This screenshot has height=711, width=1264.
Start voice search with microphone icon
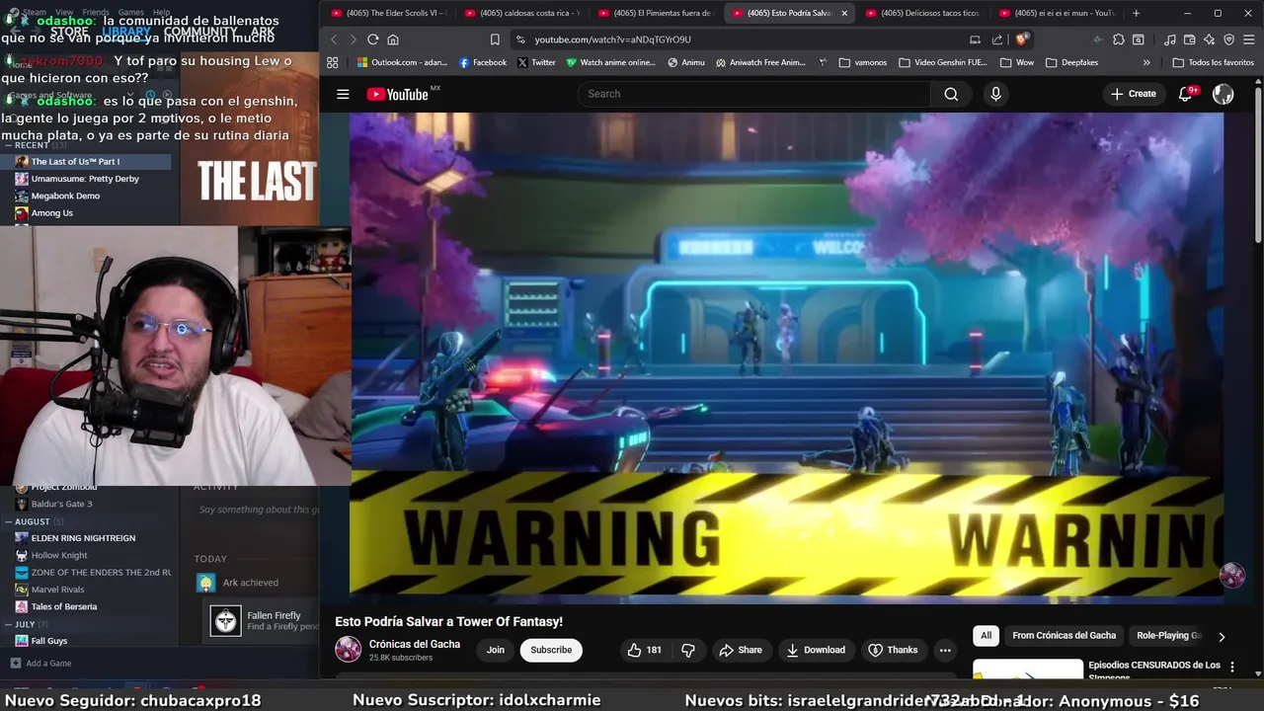995,94
